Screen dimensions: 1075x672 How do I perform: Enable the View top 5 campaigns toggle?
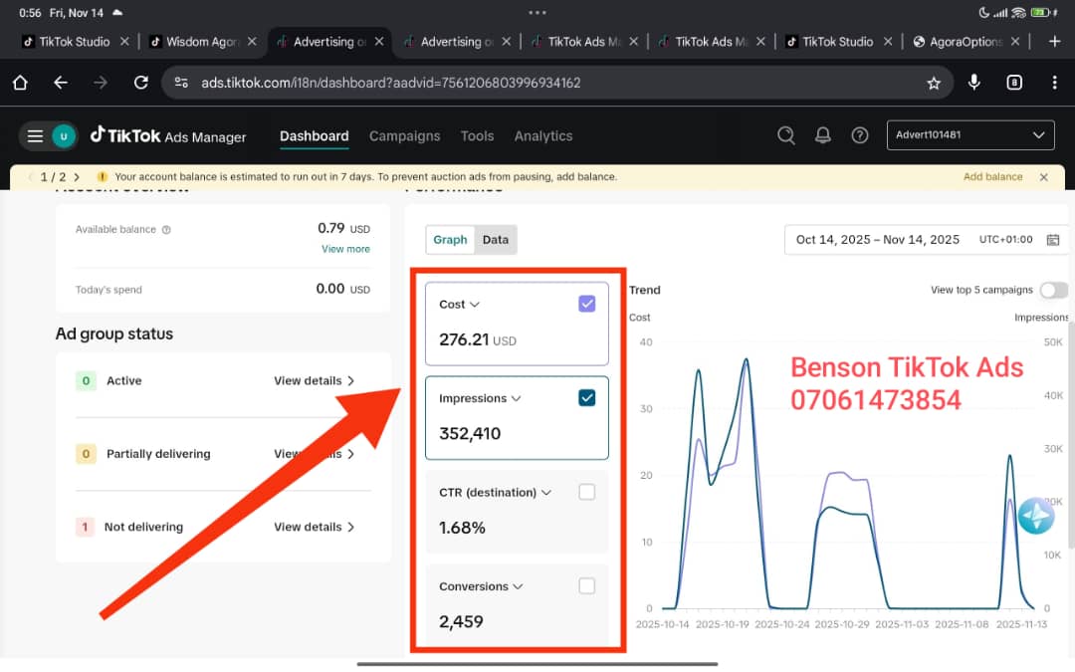tap(1053, 290)
